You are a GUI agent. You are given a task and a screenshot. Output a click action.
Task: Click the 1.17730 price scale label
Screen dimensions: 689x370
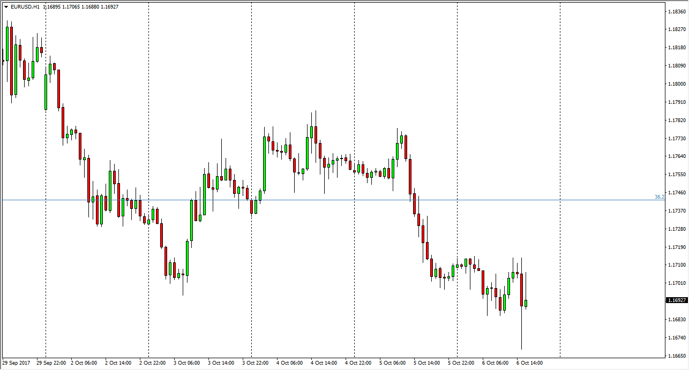tap(677, 139)
